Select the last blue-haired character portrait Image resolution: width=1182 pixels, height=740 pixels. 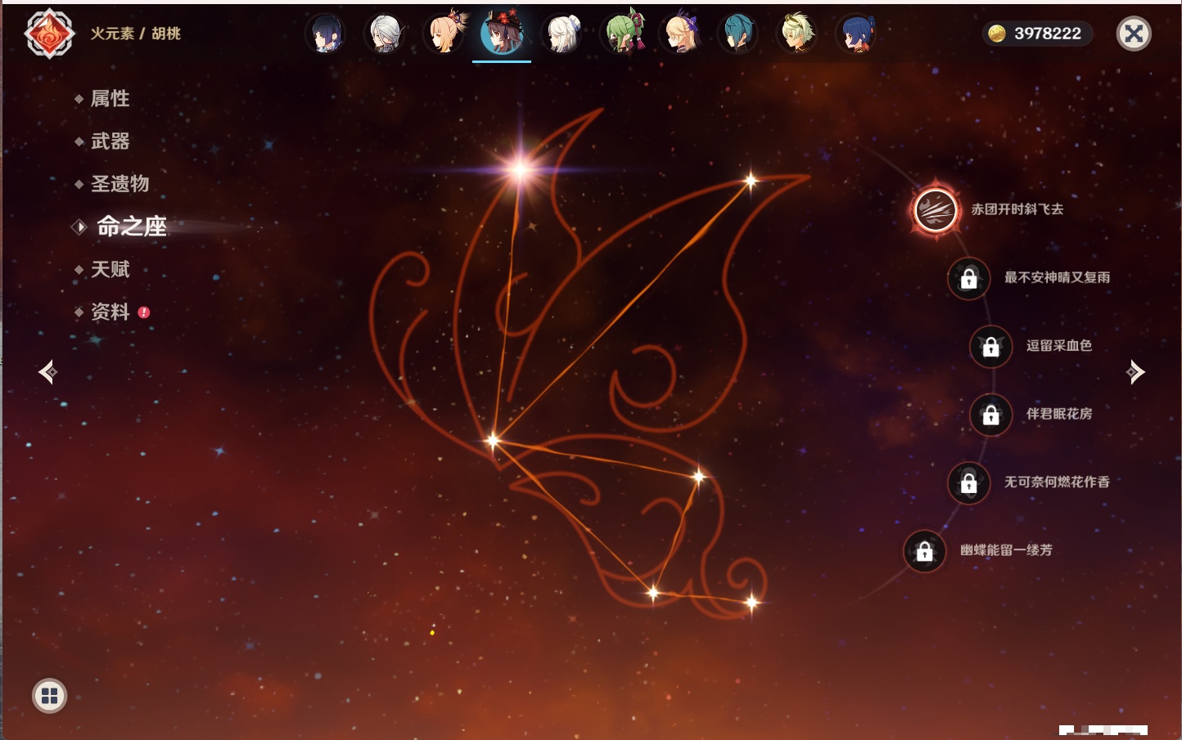coord(856,34)
